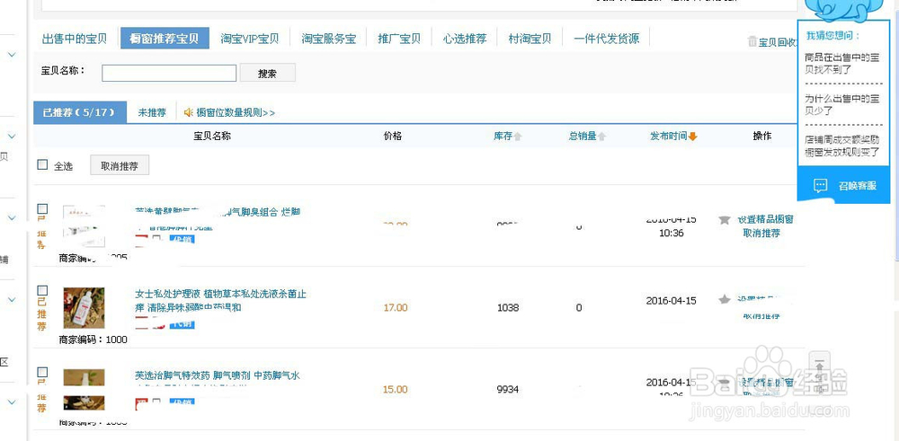Select the 已推荐 (5/17) tab

tap(80, 112)
